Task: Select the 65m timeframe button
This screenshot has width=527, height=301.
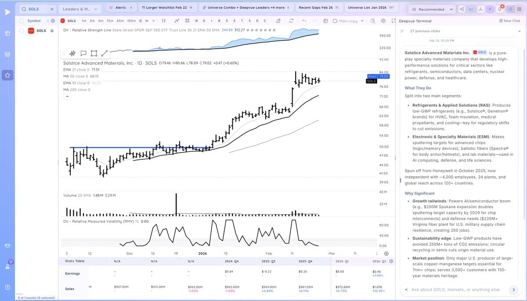Action: (x=120, y=21)
